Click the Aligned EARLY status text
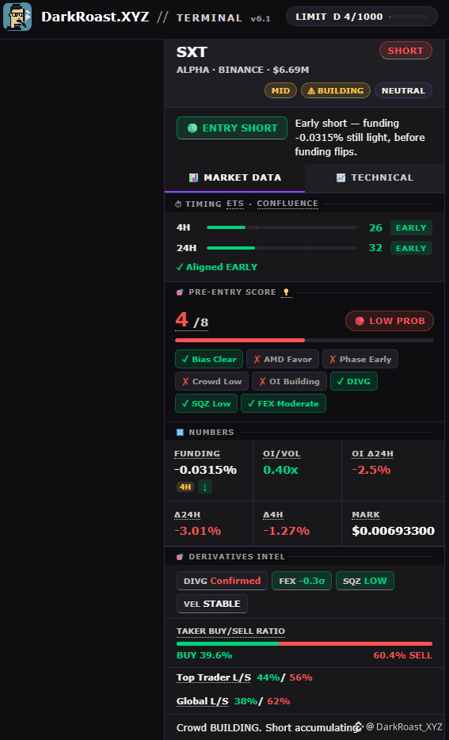449x740 pixels. [217, 267]
